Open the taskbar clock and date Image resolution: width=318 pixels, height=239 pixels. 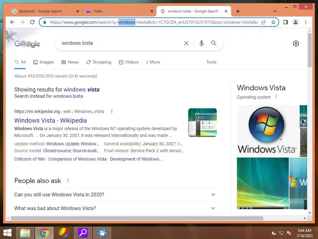[304, 233]
